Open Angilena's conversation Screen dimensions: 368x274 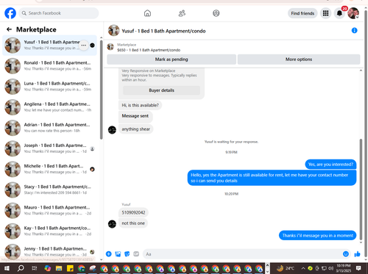pyautogui.click(x=49, y=107)
